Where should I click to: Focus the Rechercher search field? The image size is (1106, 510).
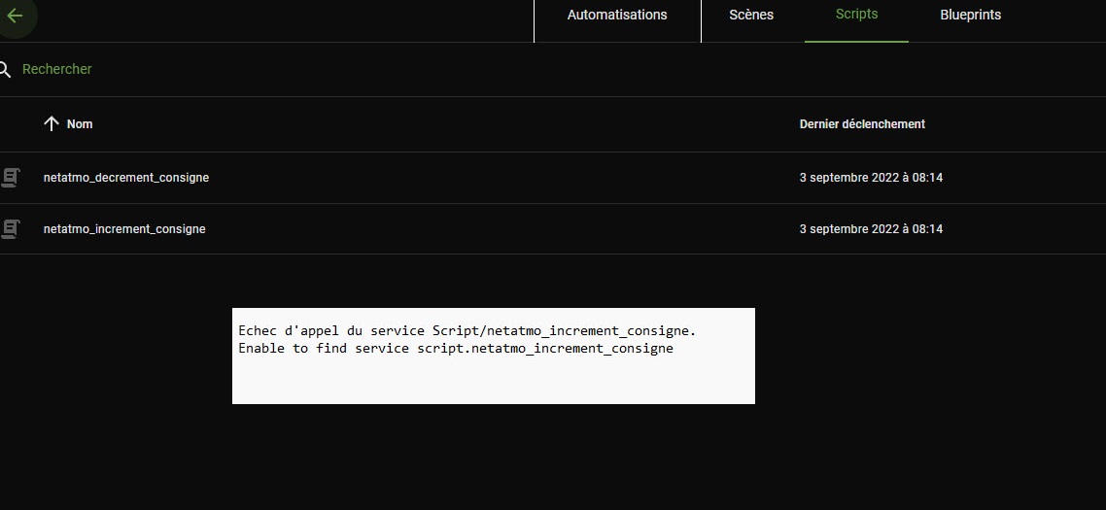click(x=292, y=69)
